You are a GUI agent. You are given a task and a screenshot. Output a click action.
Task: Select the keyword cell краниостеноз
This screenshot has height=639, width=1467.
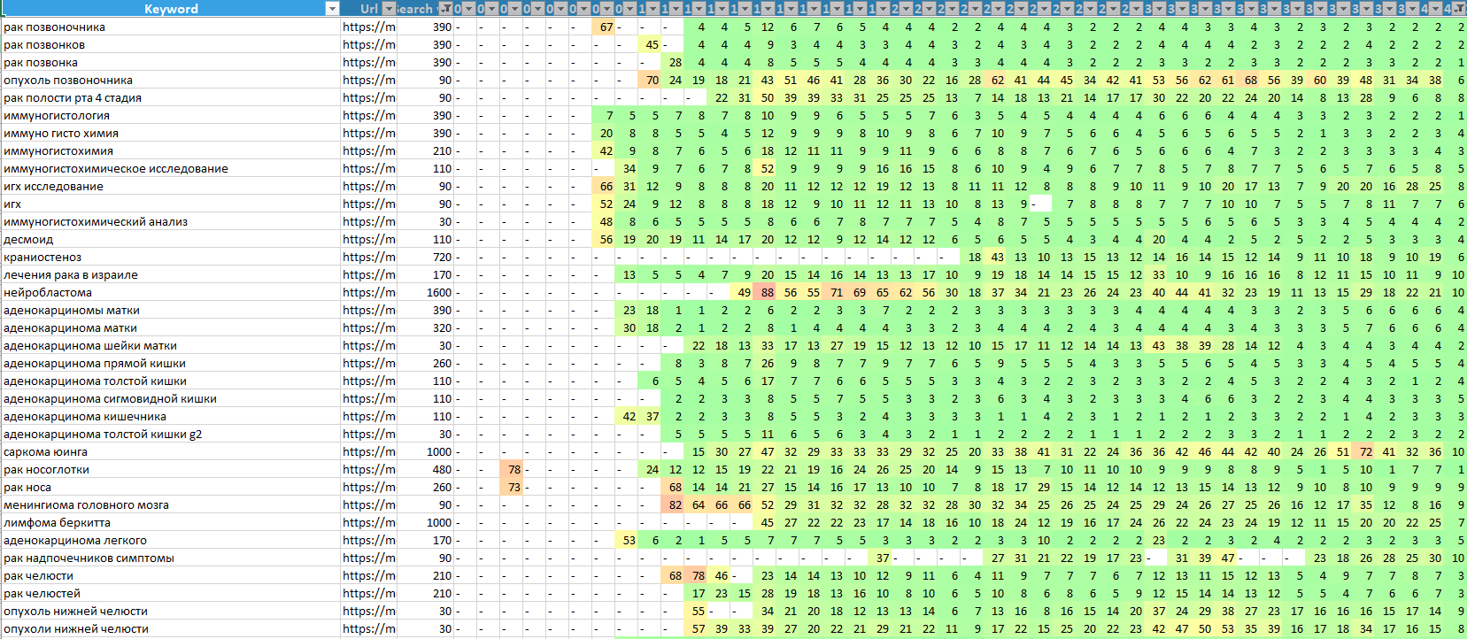(x=42, y=258)
